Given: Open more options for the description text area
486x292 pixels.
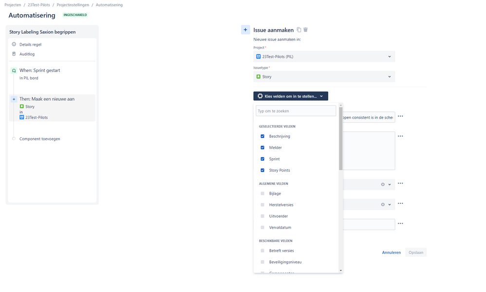Looking at the screenshot, I should 400,136.
